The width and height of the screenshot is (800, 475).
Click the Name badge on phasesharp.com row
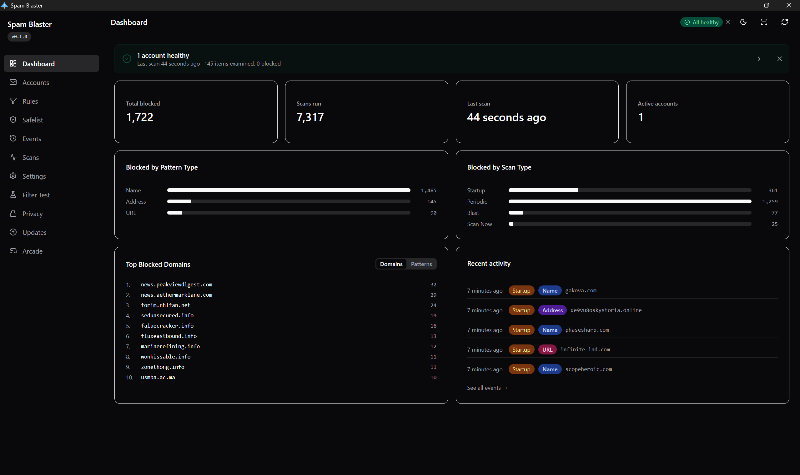click(x=550, y=330)
